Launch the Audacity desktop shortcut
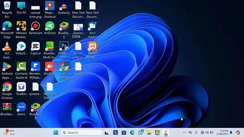 pos(64,8)
